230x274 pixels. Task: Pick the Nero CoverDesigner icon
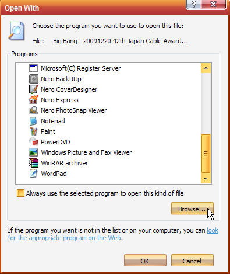34,89
